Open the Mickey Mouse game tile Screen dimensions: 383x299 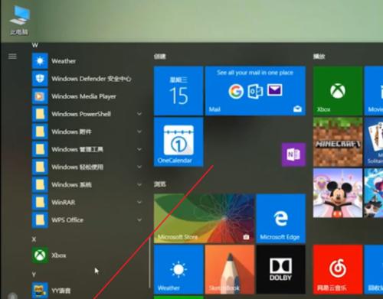338,193
